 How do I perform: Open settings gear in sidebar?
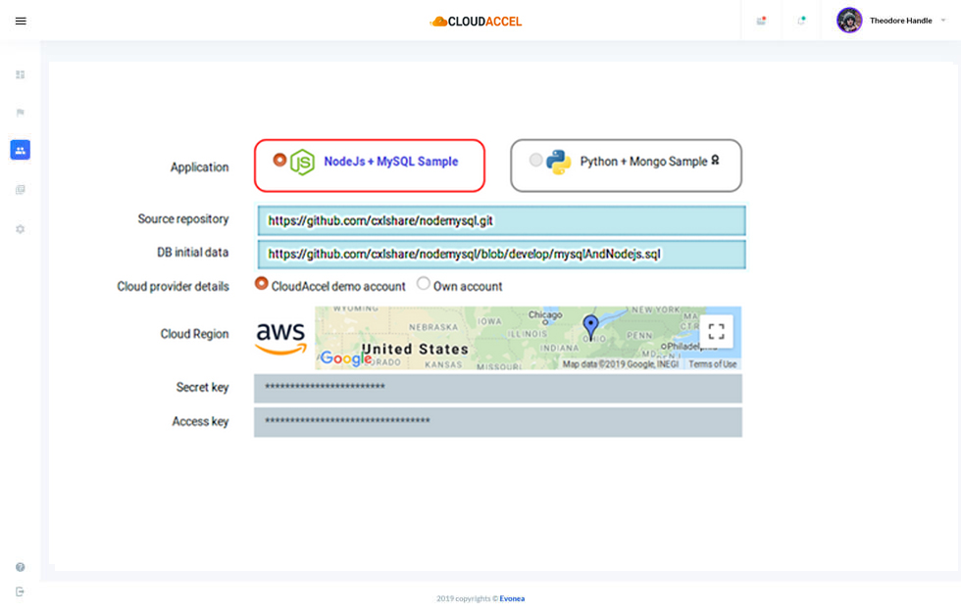[x=20, y=229]
